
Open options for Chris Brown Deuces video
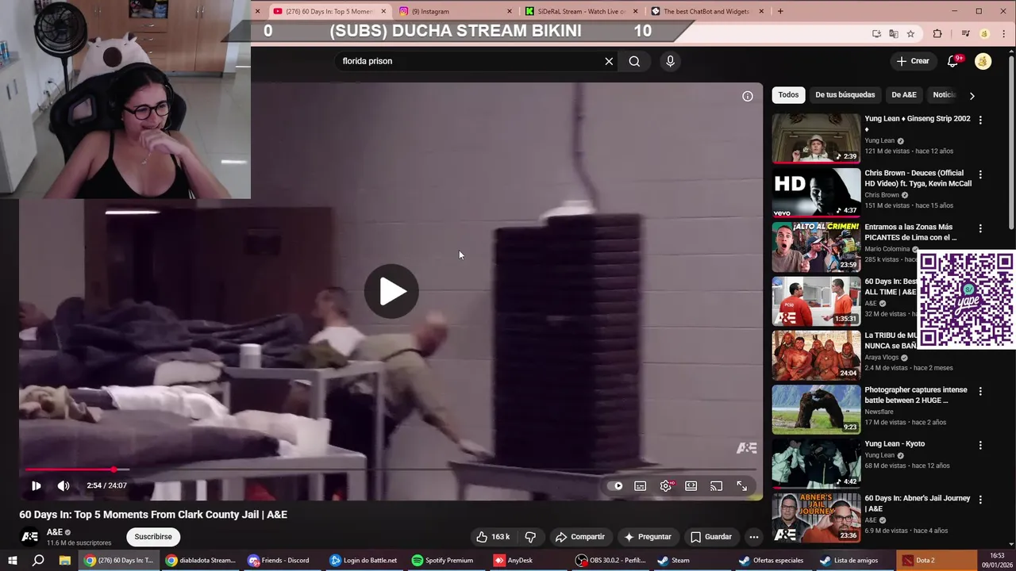click(980, 174)
